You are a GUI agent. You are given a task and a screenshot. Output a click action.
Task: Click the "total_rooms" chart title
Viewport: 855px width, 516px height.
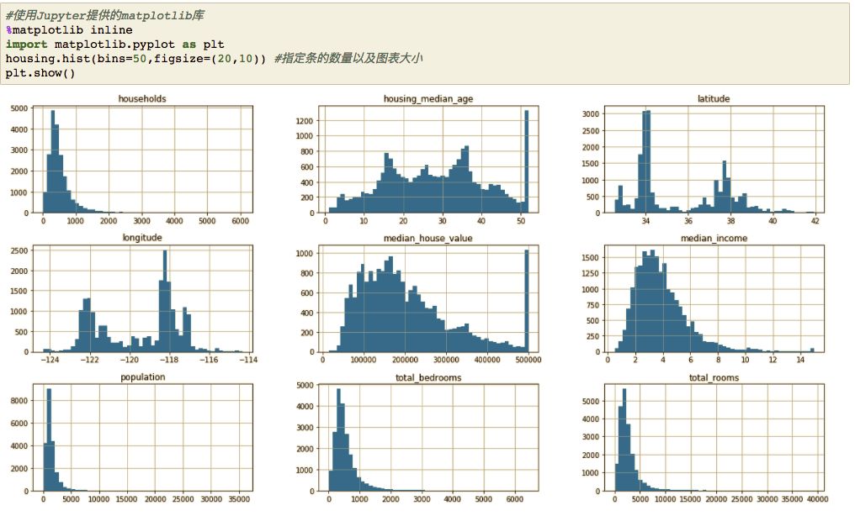[713, 378]
